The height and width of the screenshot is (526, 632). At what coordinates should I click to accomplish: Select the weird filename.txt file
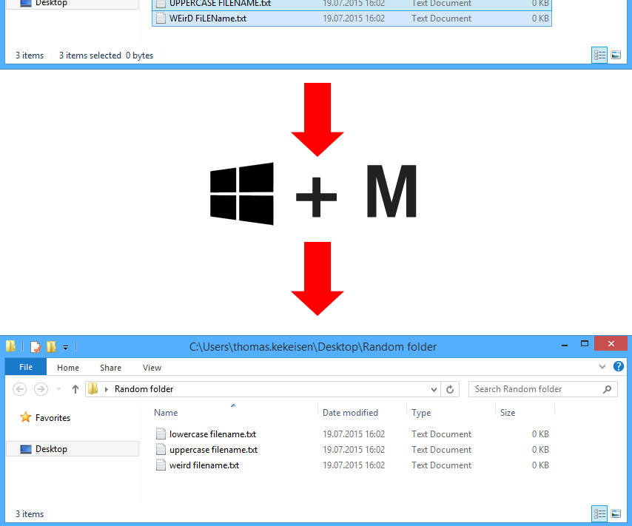coord(204,465)
